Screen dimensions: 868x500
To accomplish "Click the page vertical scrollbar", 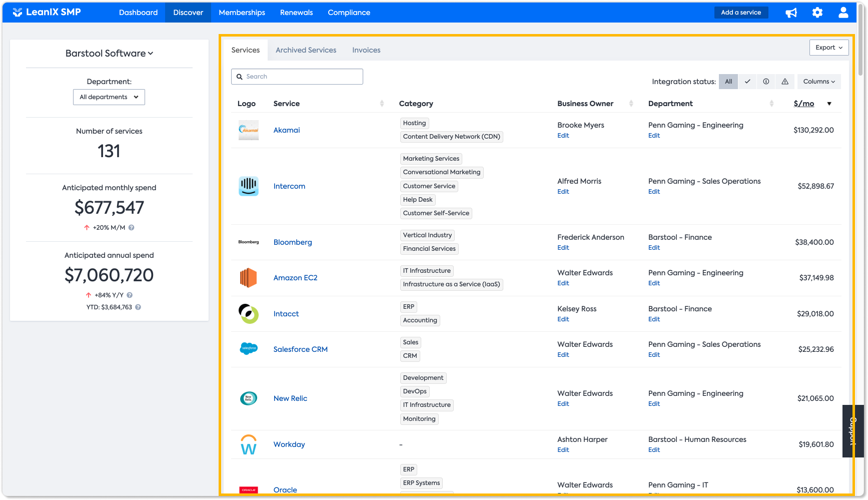I will coord(860,40).
